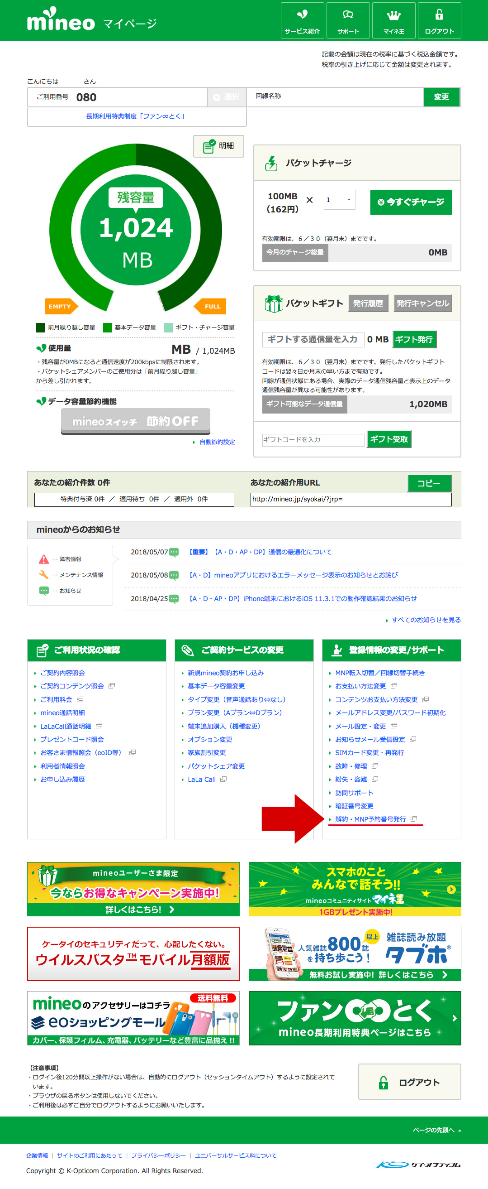Click the notice icon beside 2018/04/25
The width and height of the screenshot is (488, 1189).
pos(174,599)
